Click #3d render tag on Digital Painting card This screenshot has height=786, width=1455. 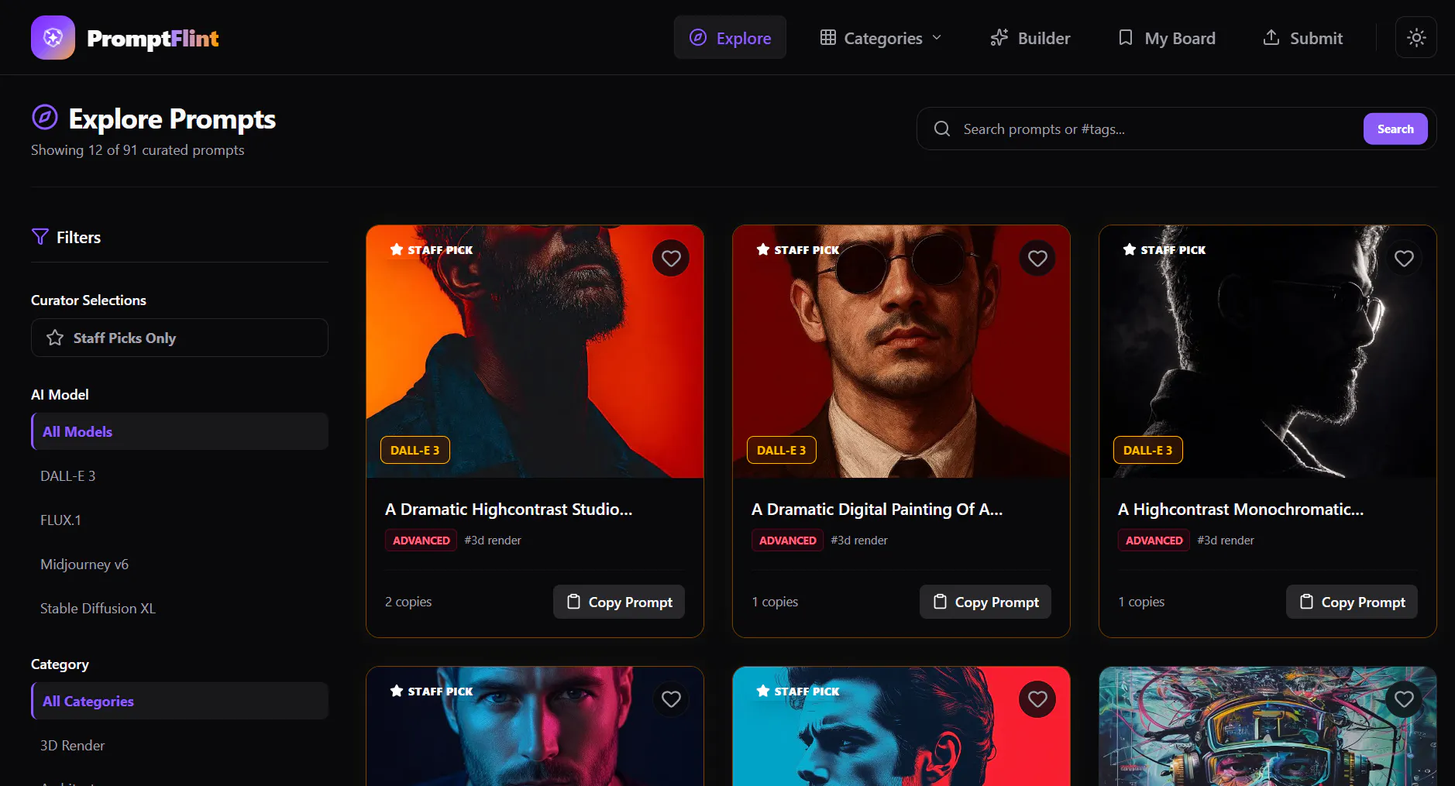pyautogui.click(x=859, y=540)
